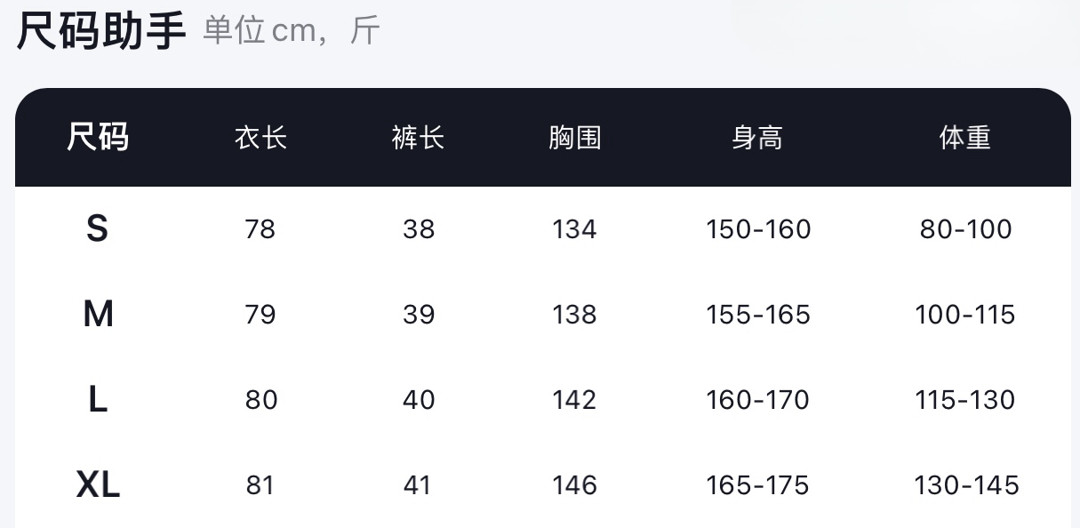This screenshot has height=528, width=1080.
Task: Choose the XL size row label
Action: [98, 485]
